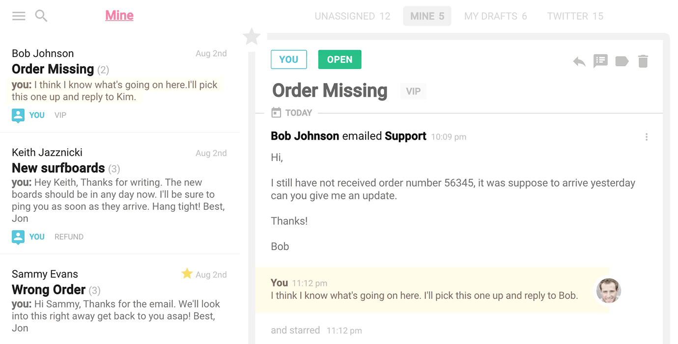Click the reply arrow icon
Screen dimensions: 678x344
tap(579, 61)
